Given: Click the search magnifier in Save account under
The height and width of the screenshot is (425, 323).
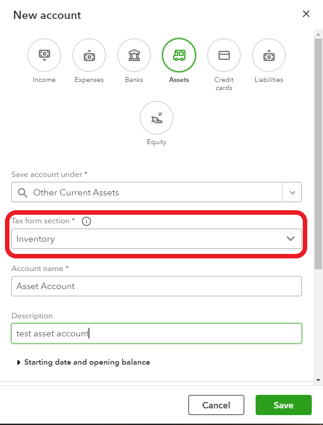Looking at the screenshot, I should coord(22,193).
